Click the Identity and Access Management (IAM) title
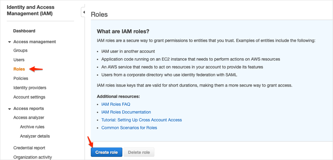The height and width of the screenshot is (160, 333). point(31,10)
